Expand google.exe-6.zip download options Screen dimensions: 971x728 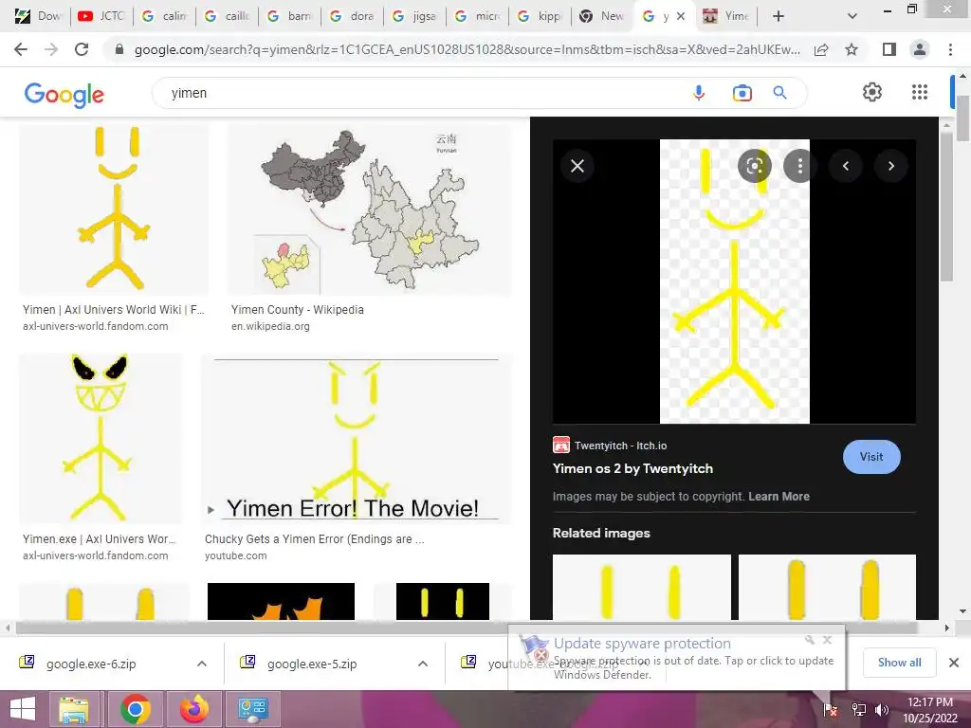coord(202,664)
